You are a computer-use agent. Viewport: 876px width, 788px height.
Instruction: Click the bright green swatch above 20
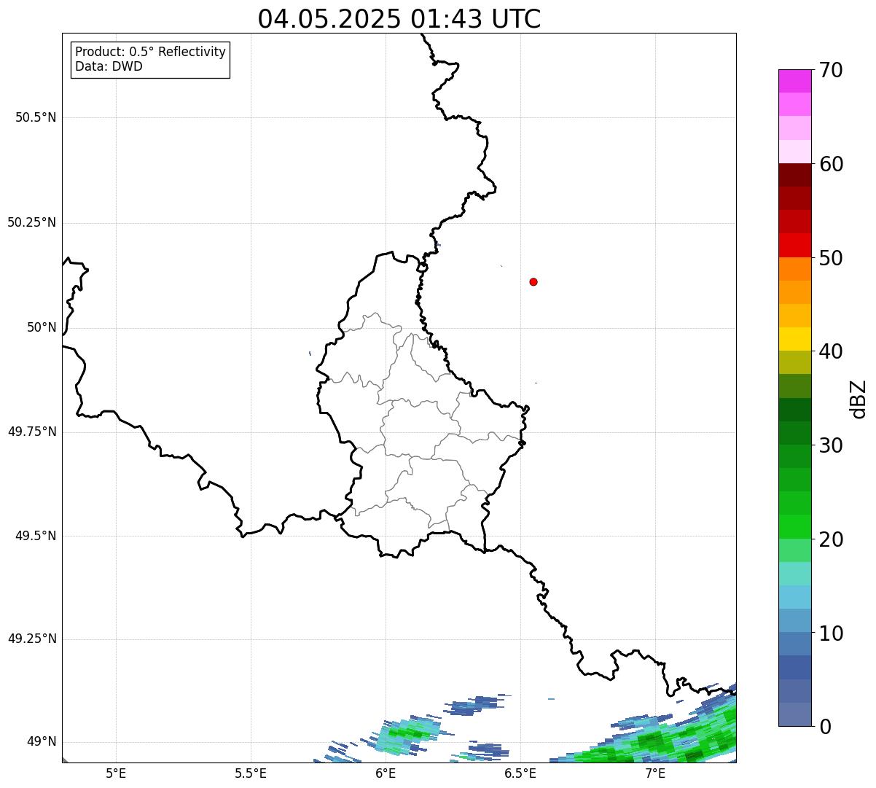click(795, 527)
